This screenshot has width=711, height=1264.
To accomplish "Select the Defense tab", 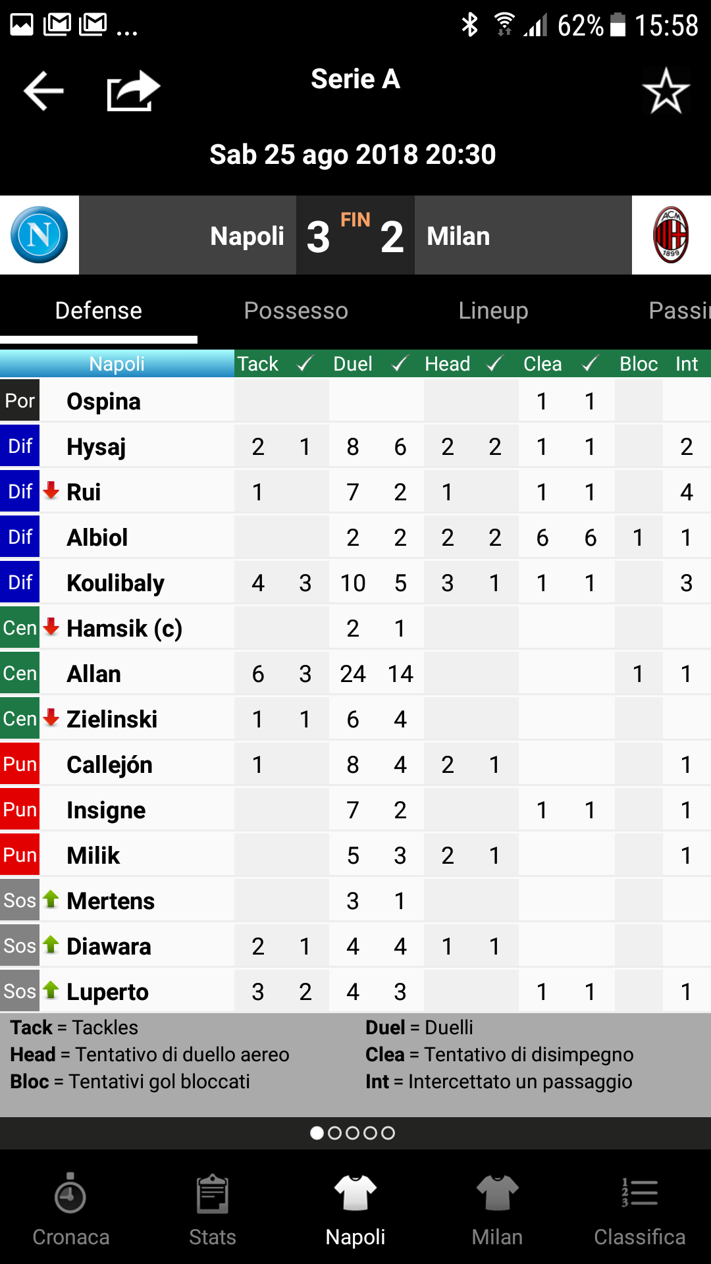I will 99,311.
